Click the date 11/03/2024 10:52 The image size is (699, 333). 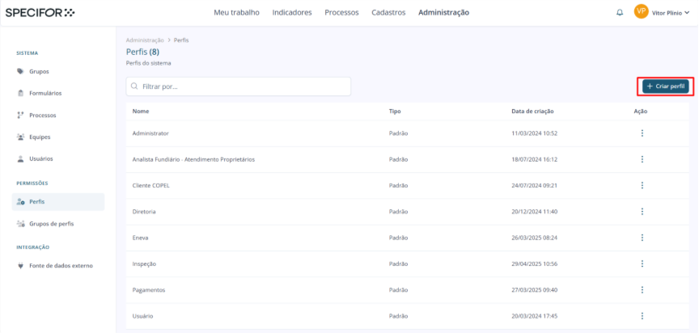[x=534, y=133]
